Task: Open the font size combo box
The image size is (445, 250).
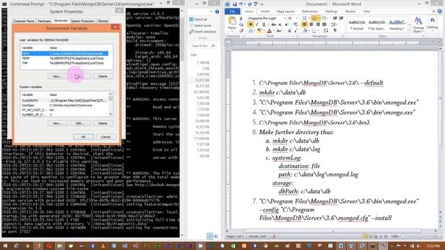Action: (x=292, y=18)
